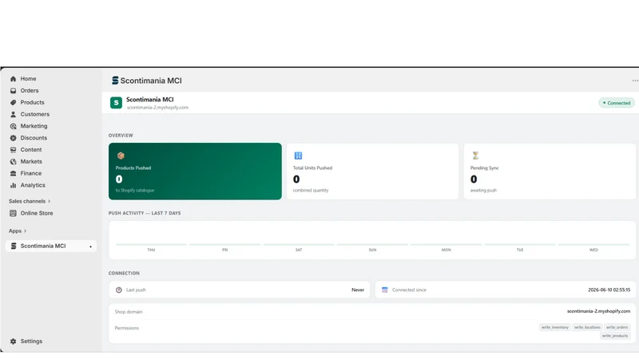This screenshot has height=359, width=639.
Task: Click the Scontimania MCI app icon in the sidebar
Action: [x=14, y=246]
